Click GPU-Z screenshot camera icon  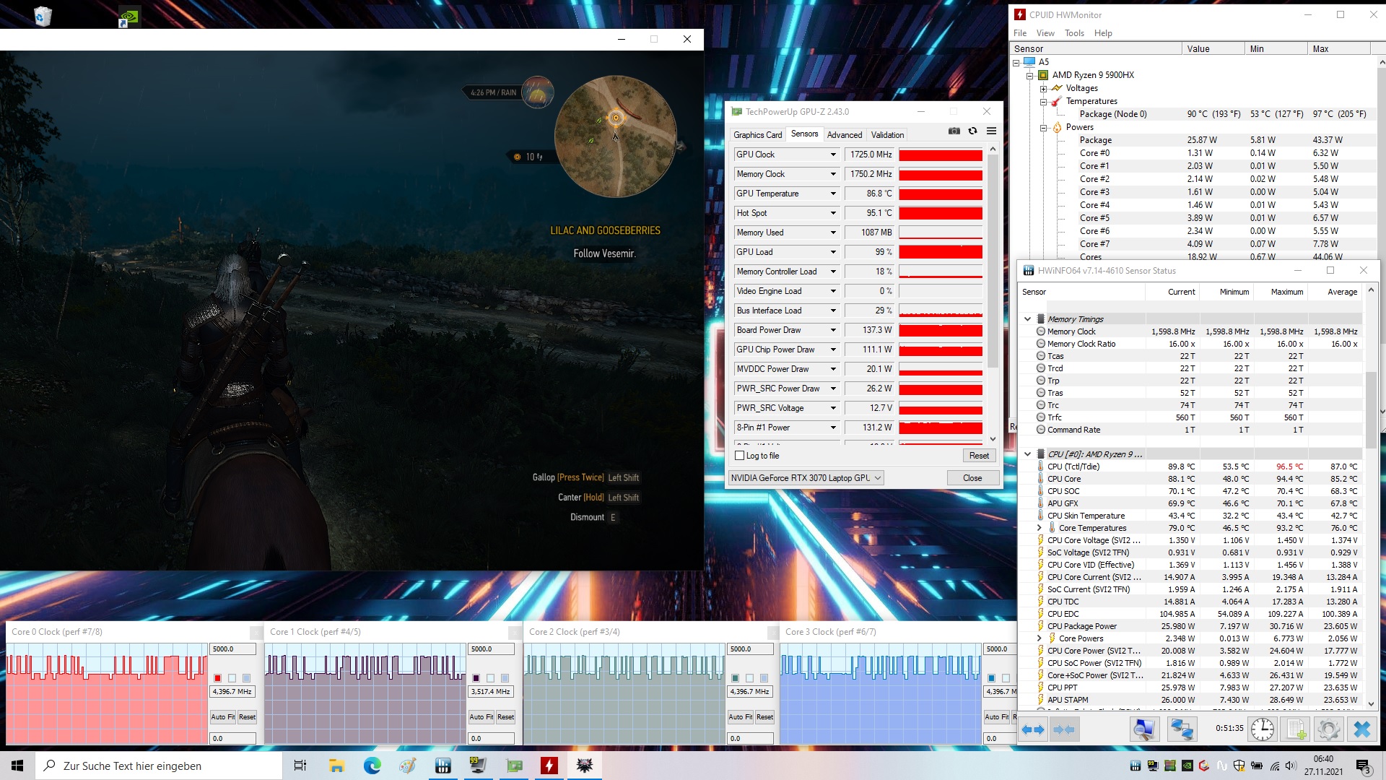pos(954,131)
